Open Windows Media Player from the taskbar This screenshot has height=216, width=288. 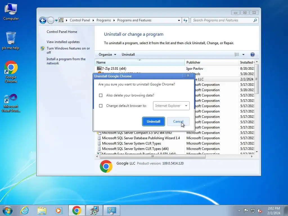coord(59,210)
